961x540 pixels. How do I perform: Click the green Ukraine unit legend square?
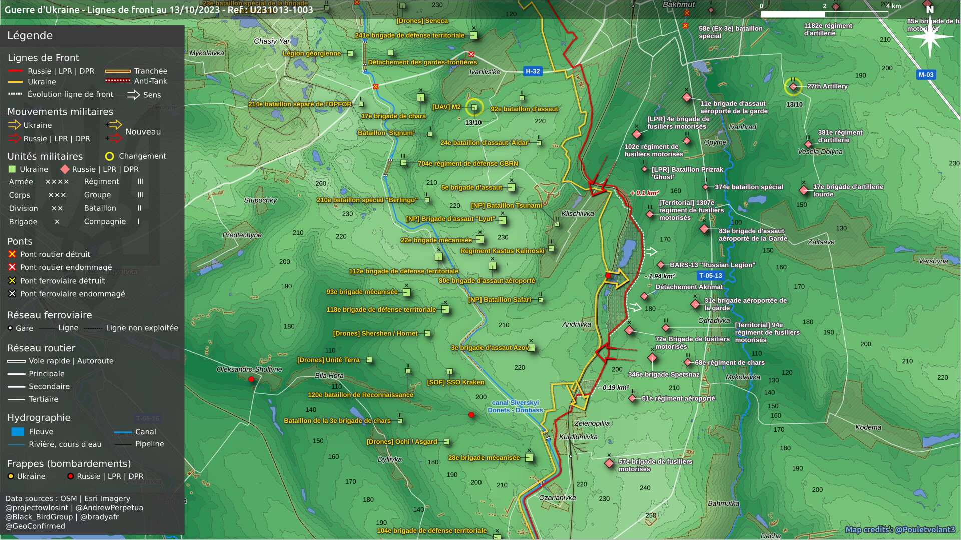[12, 169]
